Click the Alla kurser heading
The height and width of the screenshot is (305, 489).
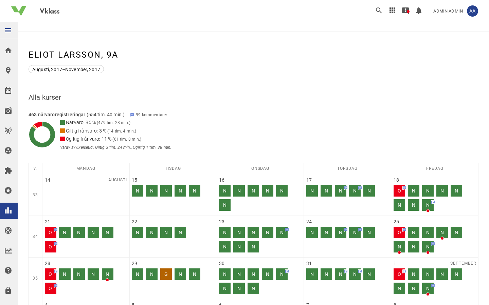(x=45, y=97)
